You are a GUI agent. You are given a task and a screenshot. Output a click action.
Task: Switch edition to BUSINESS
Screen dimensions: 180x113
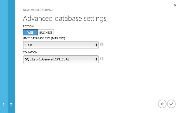click(46, 33)
